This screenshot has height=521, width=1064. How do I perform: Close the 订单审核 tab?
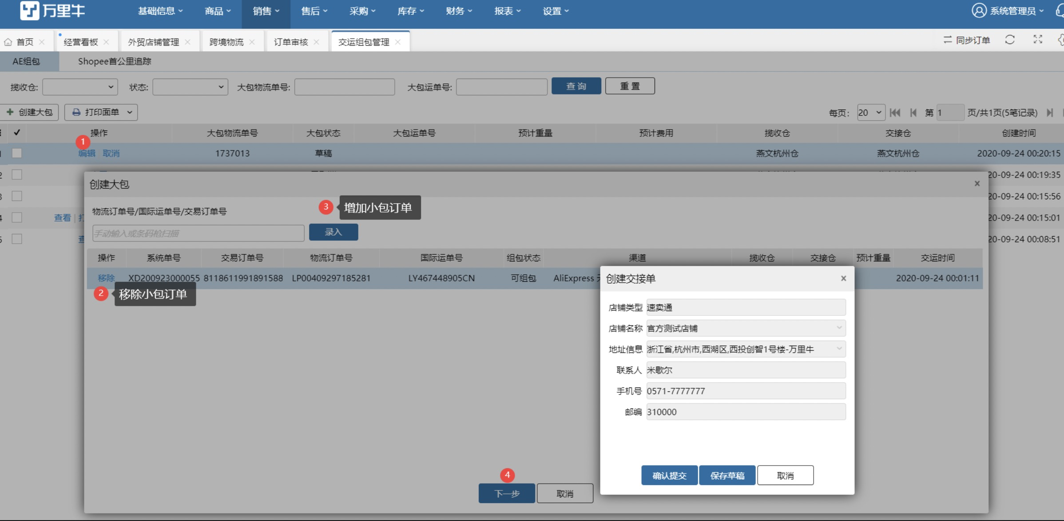(316, 42)
